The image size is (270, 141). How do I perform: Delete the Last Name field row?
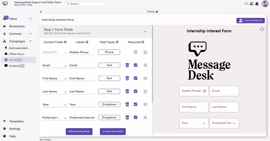coord(127,91)
